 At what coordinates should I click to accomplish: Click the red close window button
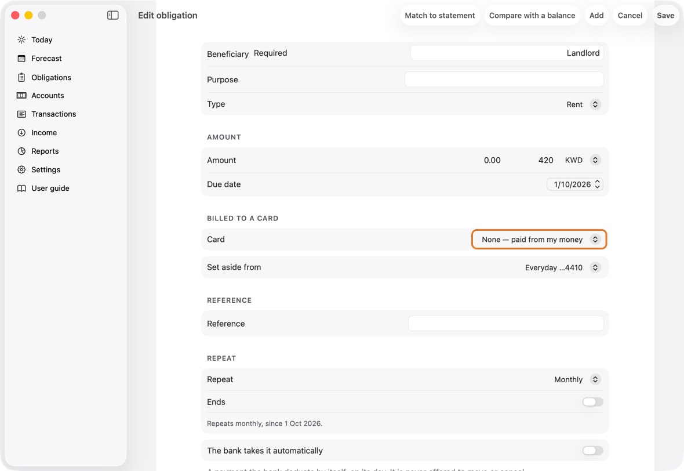click(x=15, y=15)
